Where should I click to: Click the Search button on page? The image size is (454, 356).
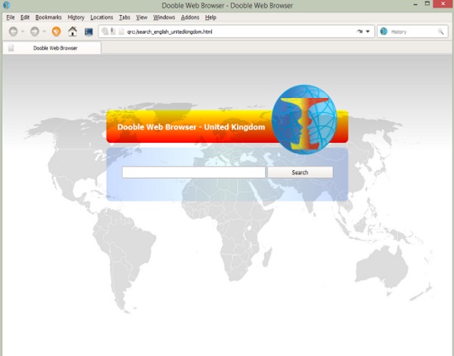300,173
